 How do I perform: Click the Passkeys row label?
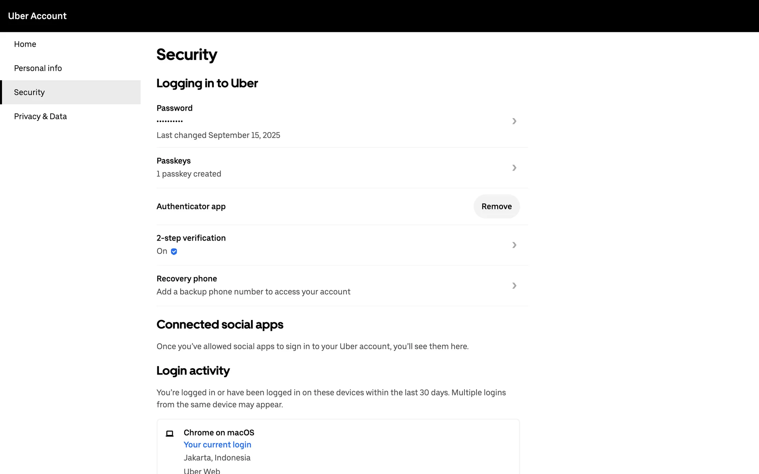pyautogui.click(x=174, y=161)
